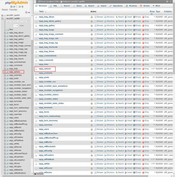Click page settings gear icon top right
Viewport: 175px width, 177px height.
tap(167, 1)
